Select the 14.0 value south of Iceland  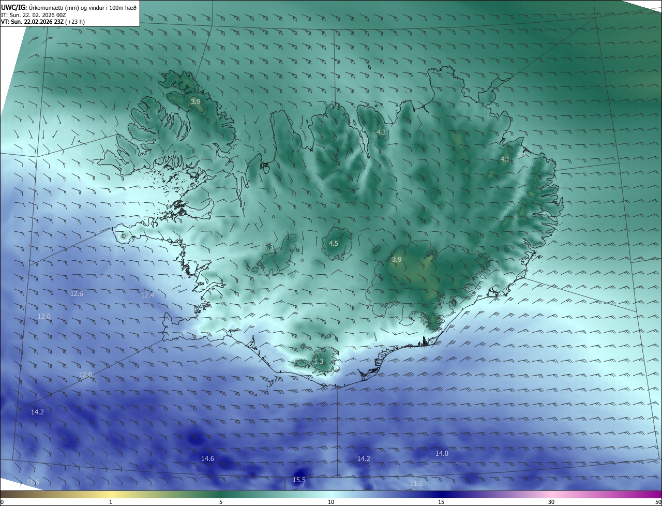pos(442,454)
